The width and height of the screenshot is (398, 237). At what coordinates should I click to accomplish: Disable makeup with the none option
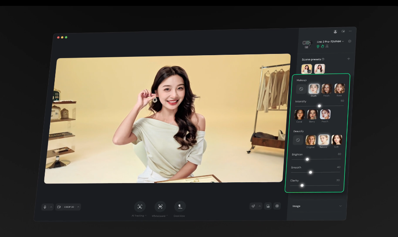[301, 89]
